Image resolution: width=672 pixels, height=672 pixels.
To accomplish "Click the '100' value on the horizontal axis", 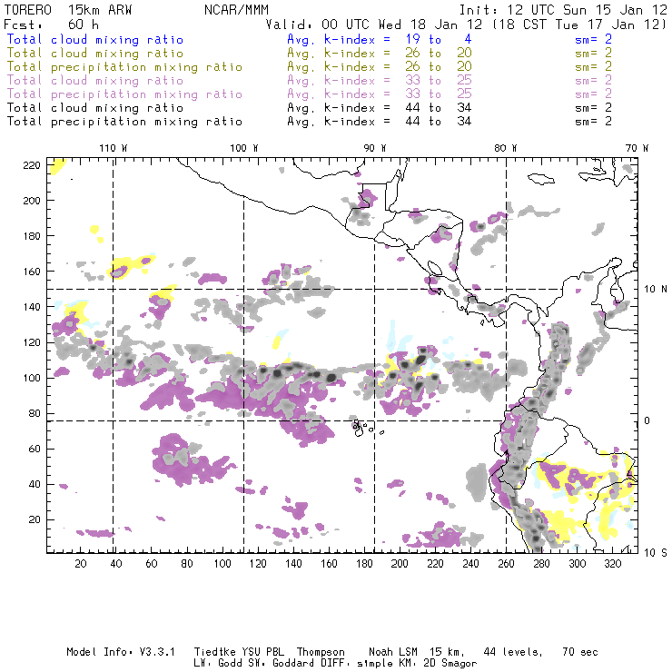I will click(x=222, y=564).
